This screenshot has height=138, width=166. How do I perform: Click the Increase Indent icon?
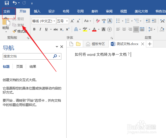tap(154, 21)
